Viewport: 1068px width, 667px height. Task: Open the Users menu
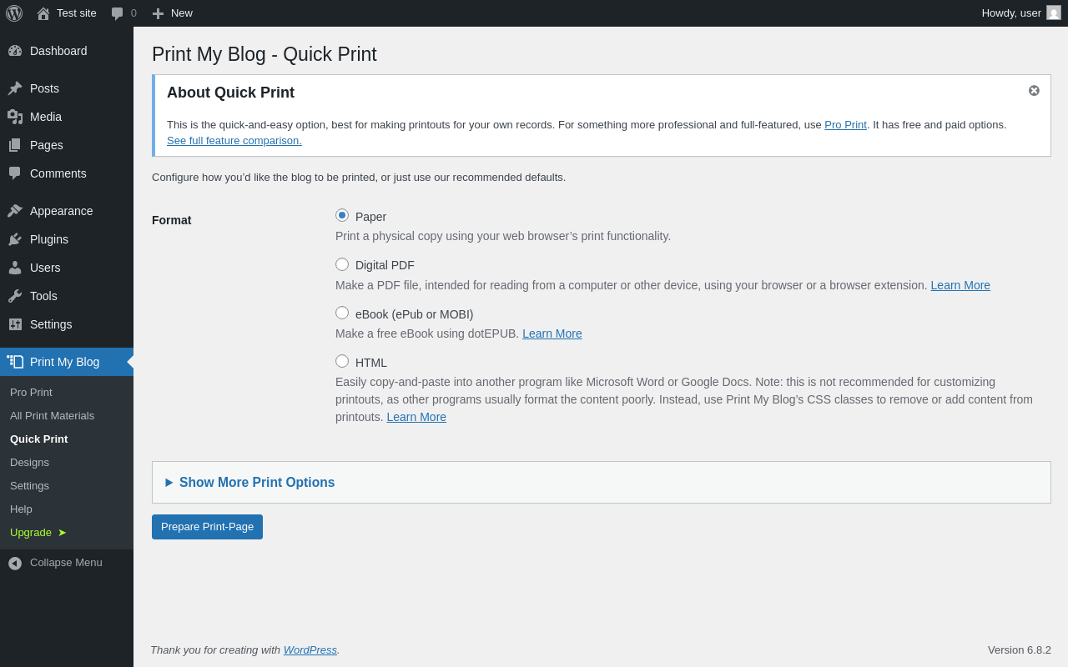point(67,268)
